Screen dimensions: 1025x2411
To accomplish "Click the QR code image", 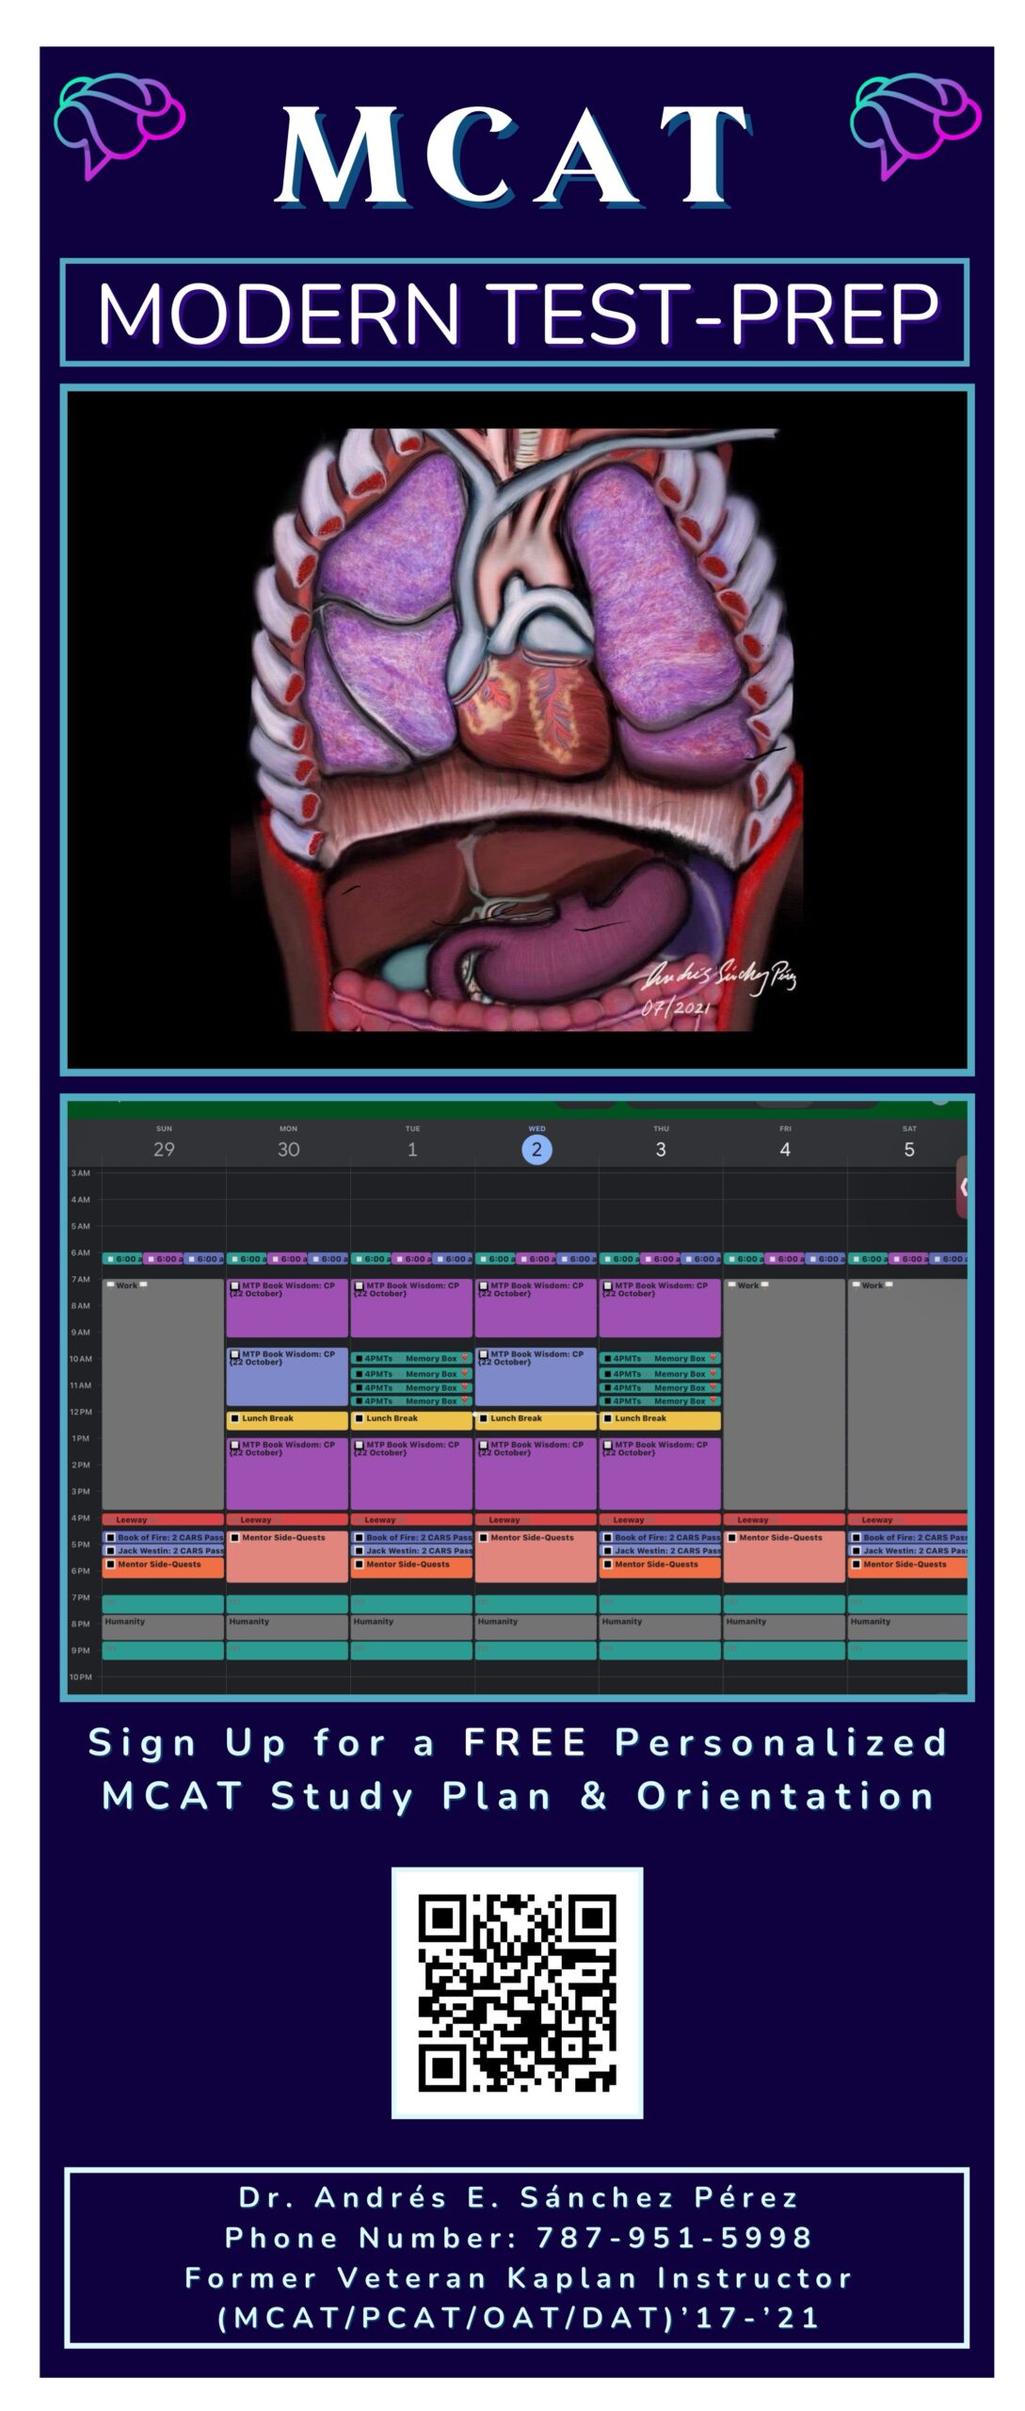I will coord(517,1992).
